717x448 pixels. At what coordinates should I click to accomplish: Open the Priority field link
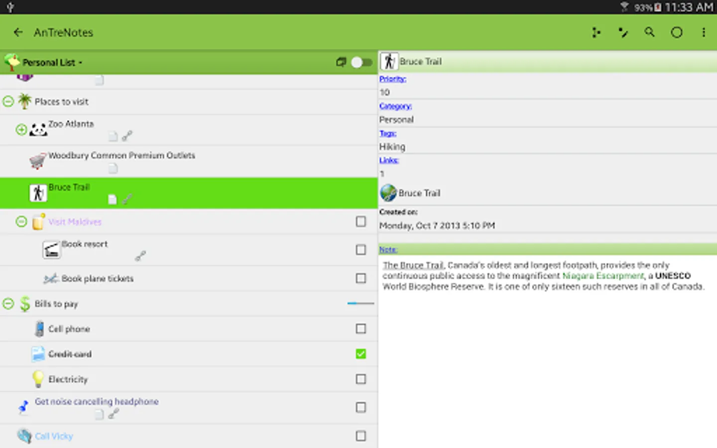[392, 79]
